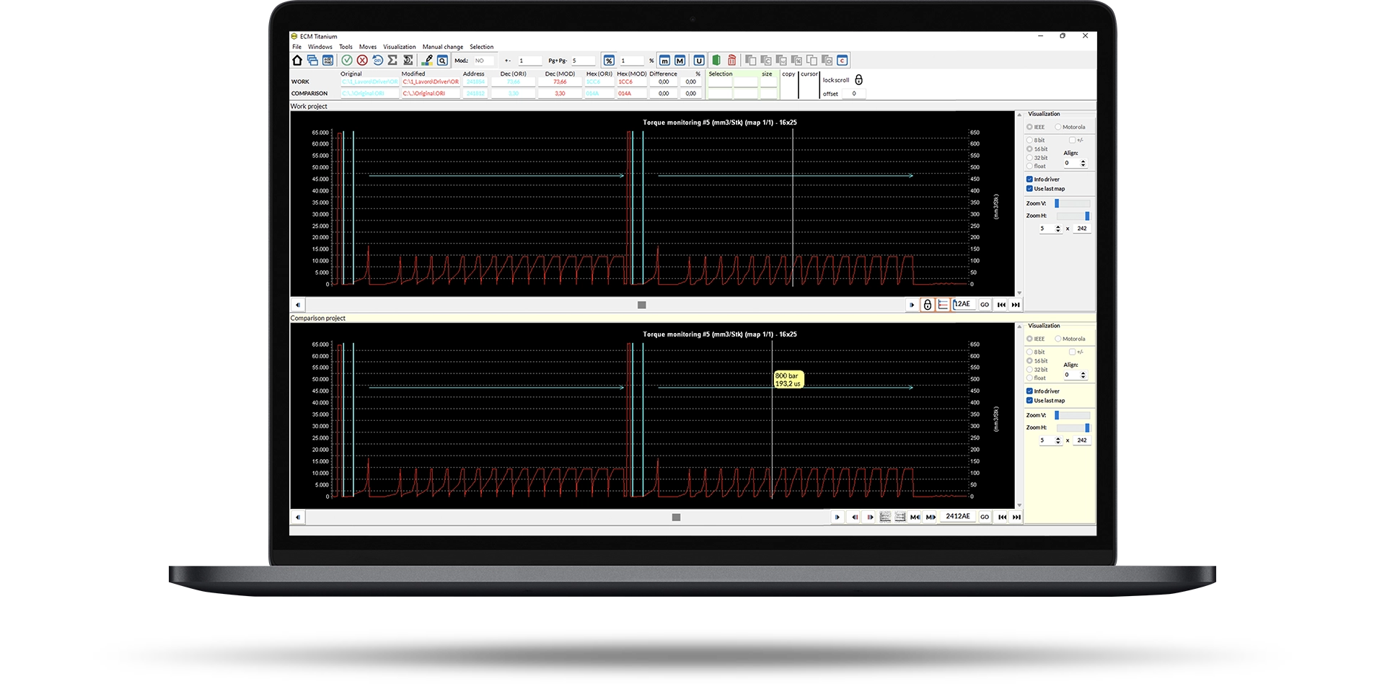Select IEEE radio in Work project panel
The width and height of the screenshot is (1385, 684).
[1035, 127]
